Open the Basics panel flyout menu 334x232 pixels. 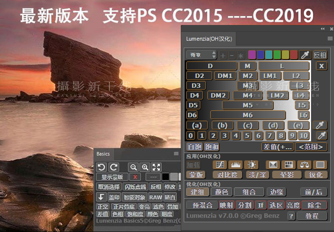[176, 153]
